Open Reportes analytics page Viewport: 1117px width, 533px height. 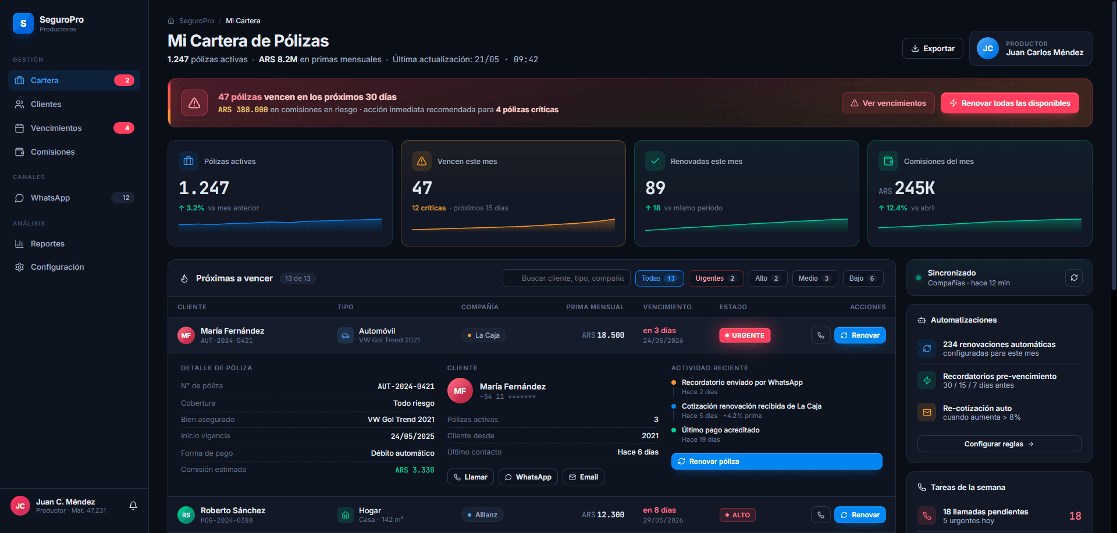tap(74, 244)
